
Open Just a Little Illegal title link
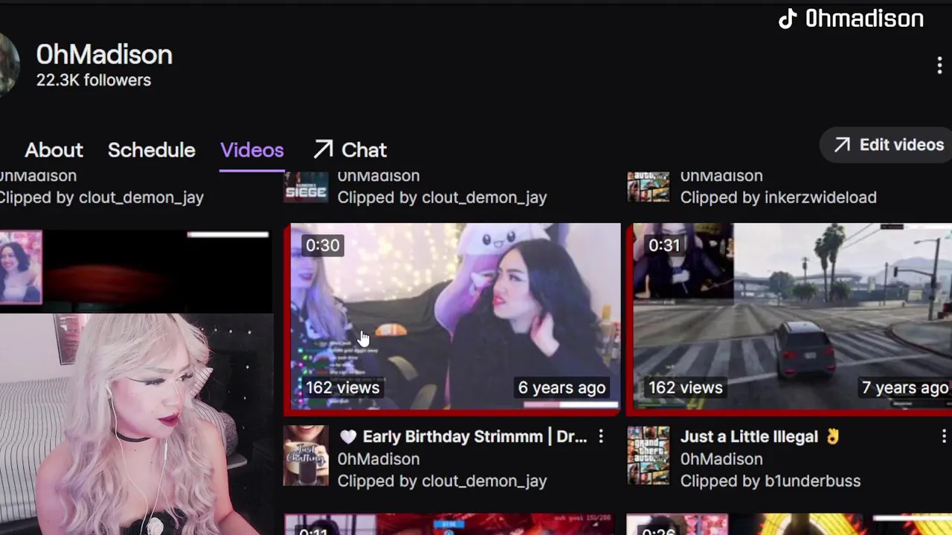(x=759, y=437)
